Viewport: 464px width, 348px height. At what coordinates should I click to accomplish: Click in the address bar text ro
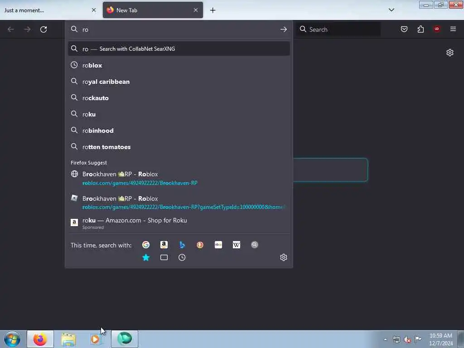(x=85, y=29)
